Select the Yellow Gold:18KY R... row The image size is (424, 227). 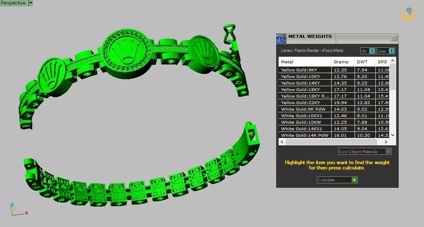point(334,96)
